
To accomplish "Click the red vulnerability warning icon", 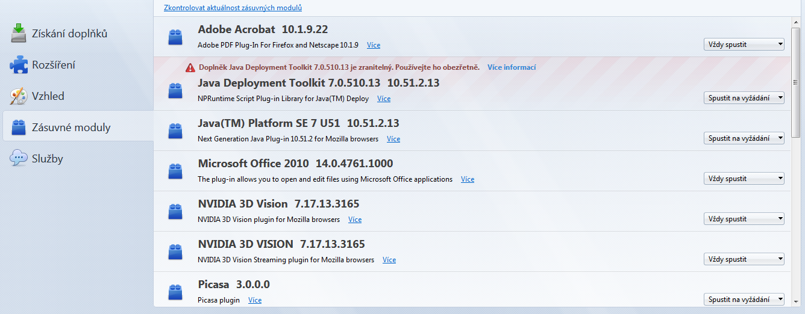I will pyautogui.click(x=190, y=67).
